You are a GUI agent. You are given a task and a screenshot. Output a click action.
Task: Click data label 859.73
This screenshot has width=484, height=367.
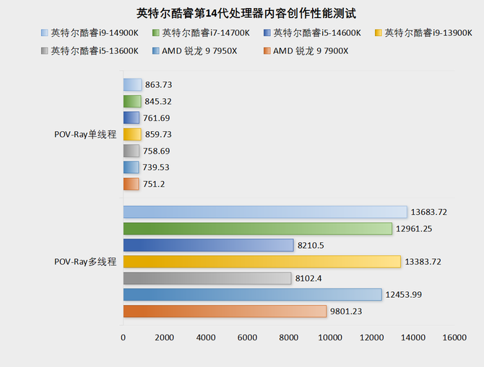point(158,134)
